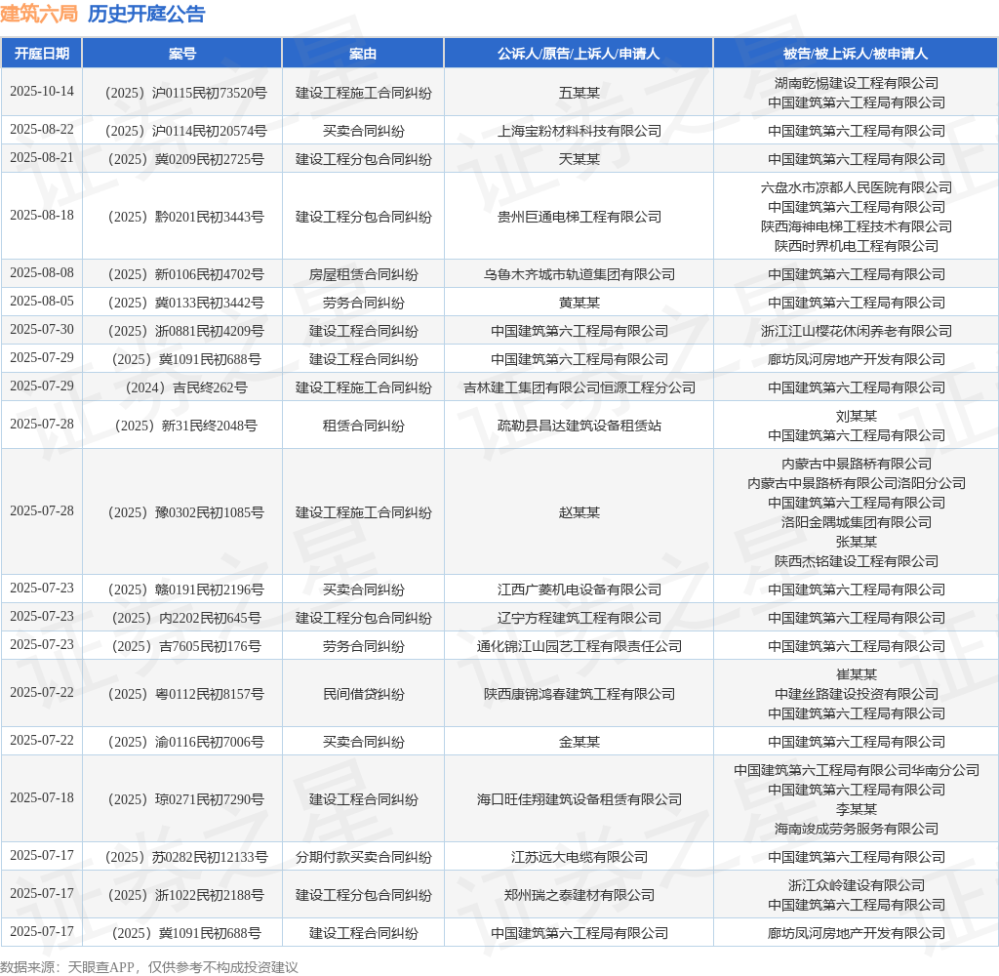Click case cause 民间借贷纠纷

coord(363,694)
